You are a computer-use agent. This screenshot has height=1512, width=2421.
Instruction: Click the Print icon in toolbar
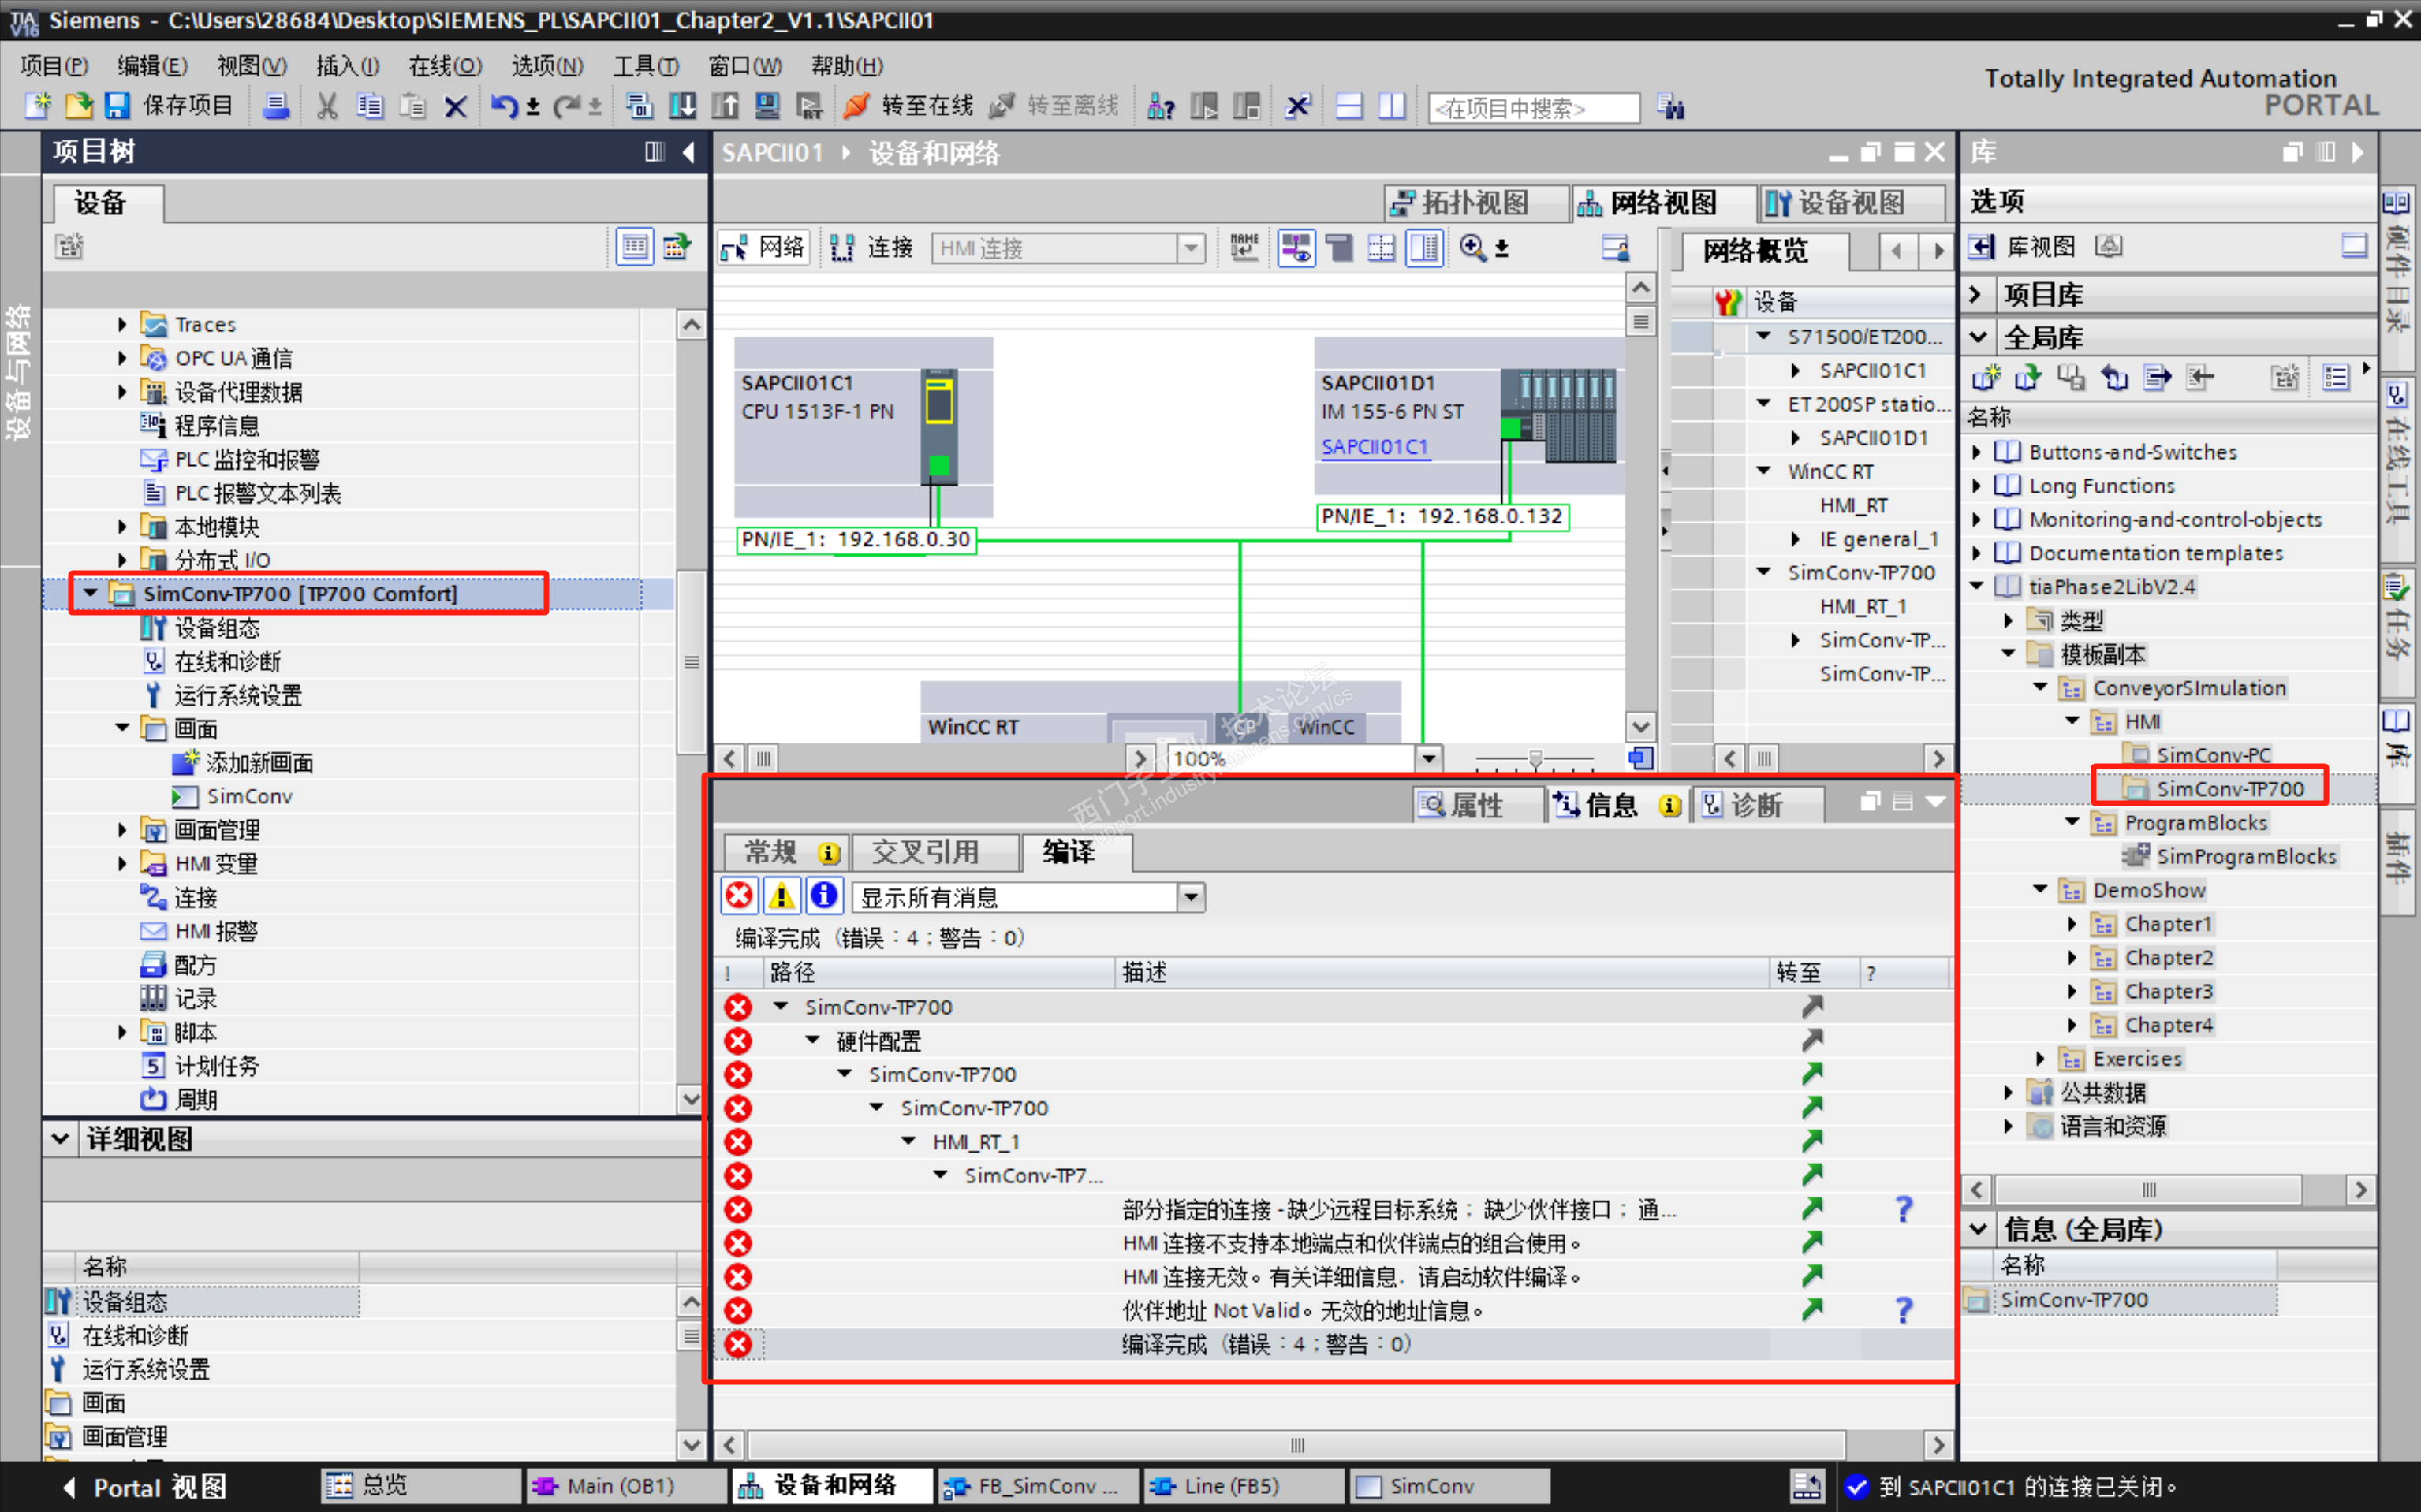[276, 106]
